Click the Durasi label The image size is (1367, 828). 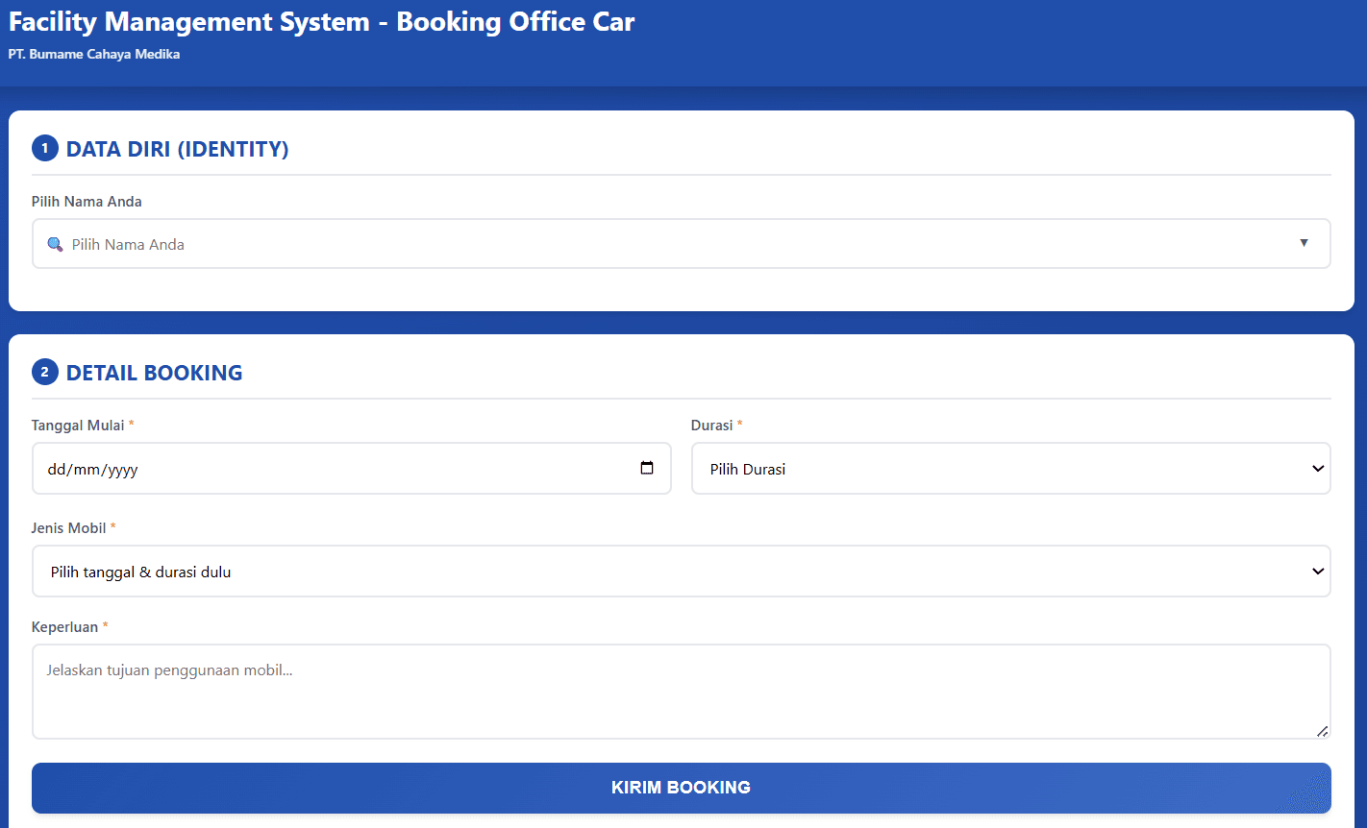point(712,425)
